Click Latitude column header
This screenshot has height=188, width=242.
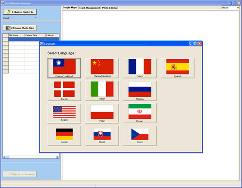(x=52, y=35)
